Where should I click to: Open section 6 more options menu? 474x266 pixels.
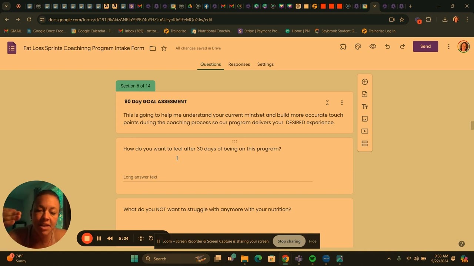(x=342, y=102)
